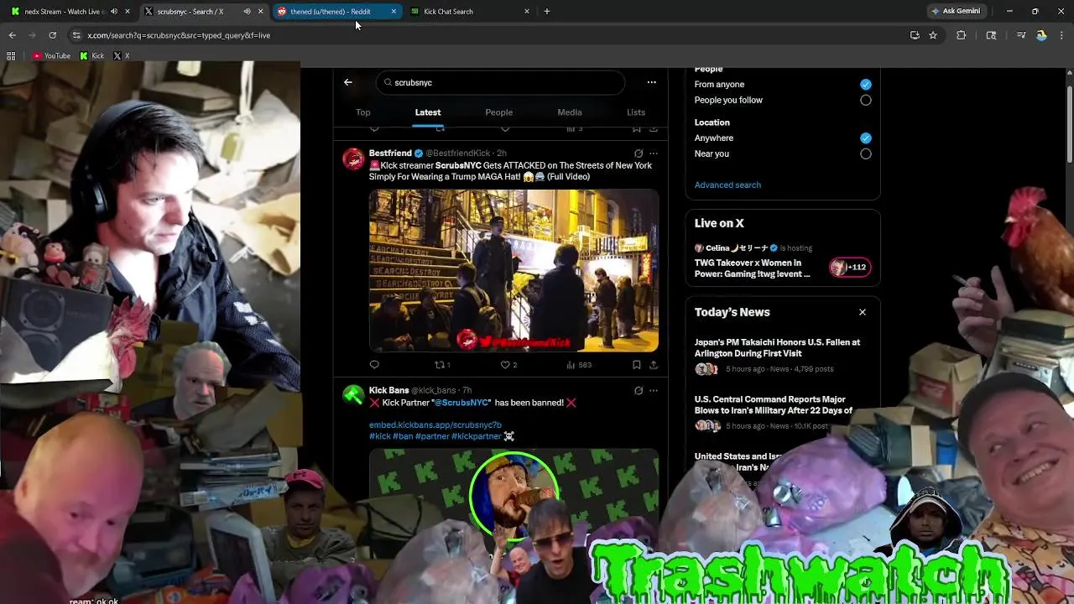This screenshot has width=1074, height=604.
Task: Click the scrubsnyc search input field
Action: pos(502,82)
